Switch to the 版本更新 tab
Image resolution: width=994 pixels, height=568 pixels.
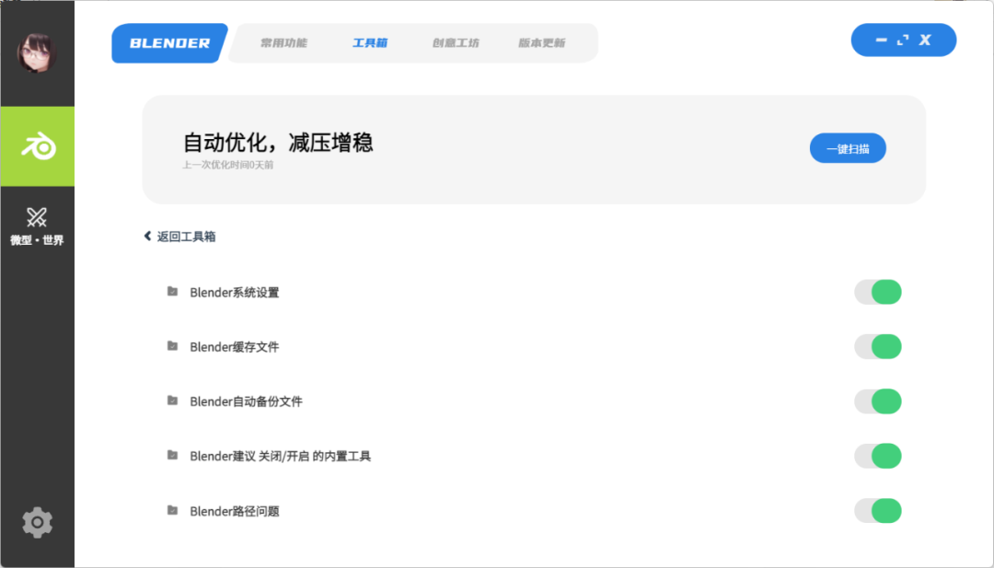click(x=541, y=43)
